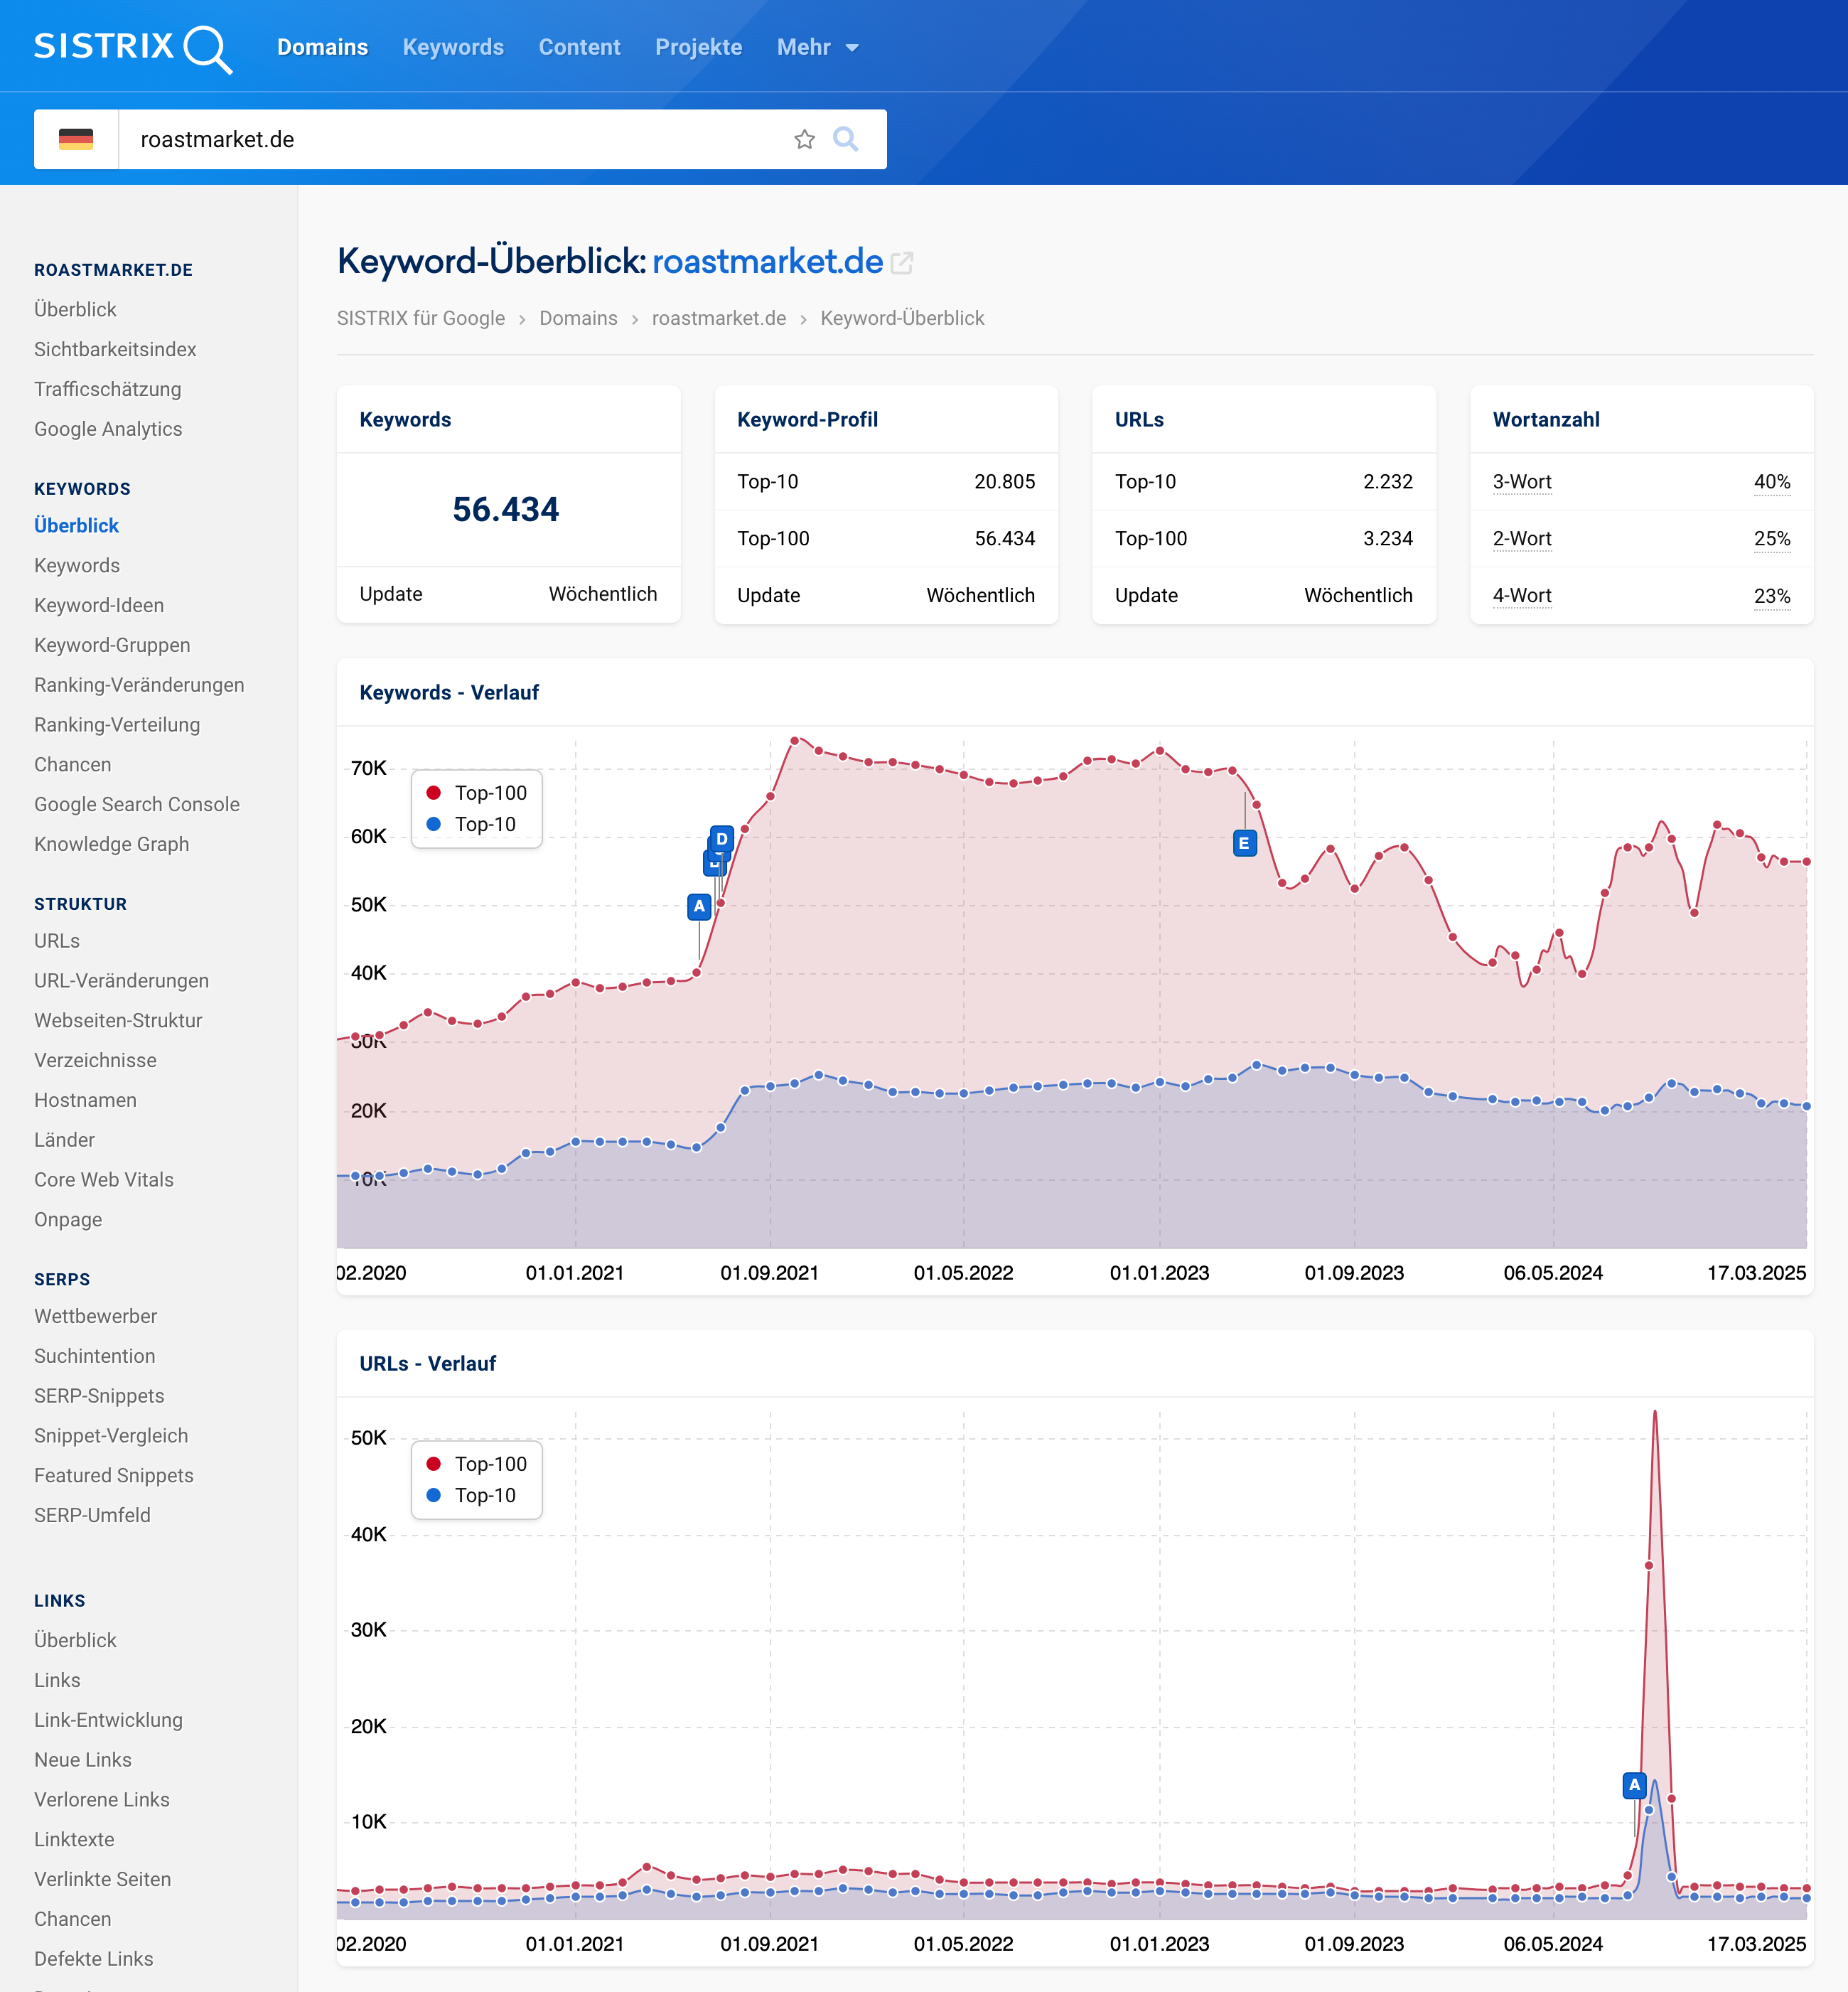Click the Domains breadcrumb link
Image resolution: width=1848 pixels, height=1992 pixels.
tap(578, 318)
